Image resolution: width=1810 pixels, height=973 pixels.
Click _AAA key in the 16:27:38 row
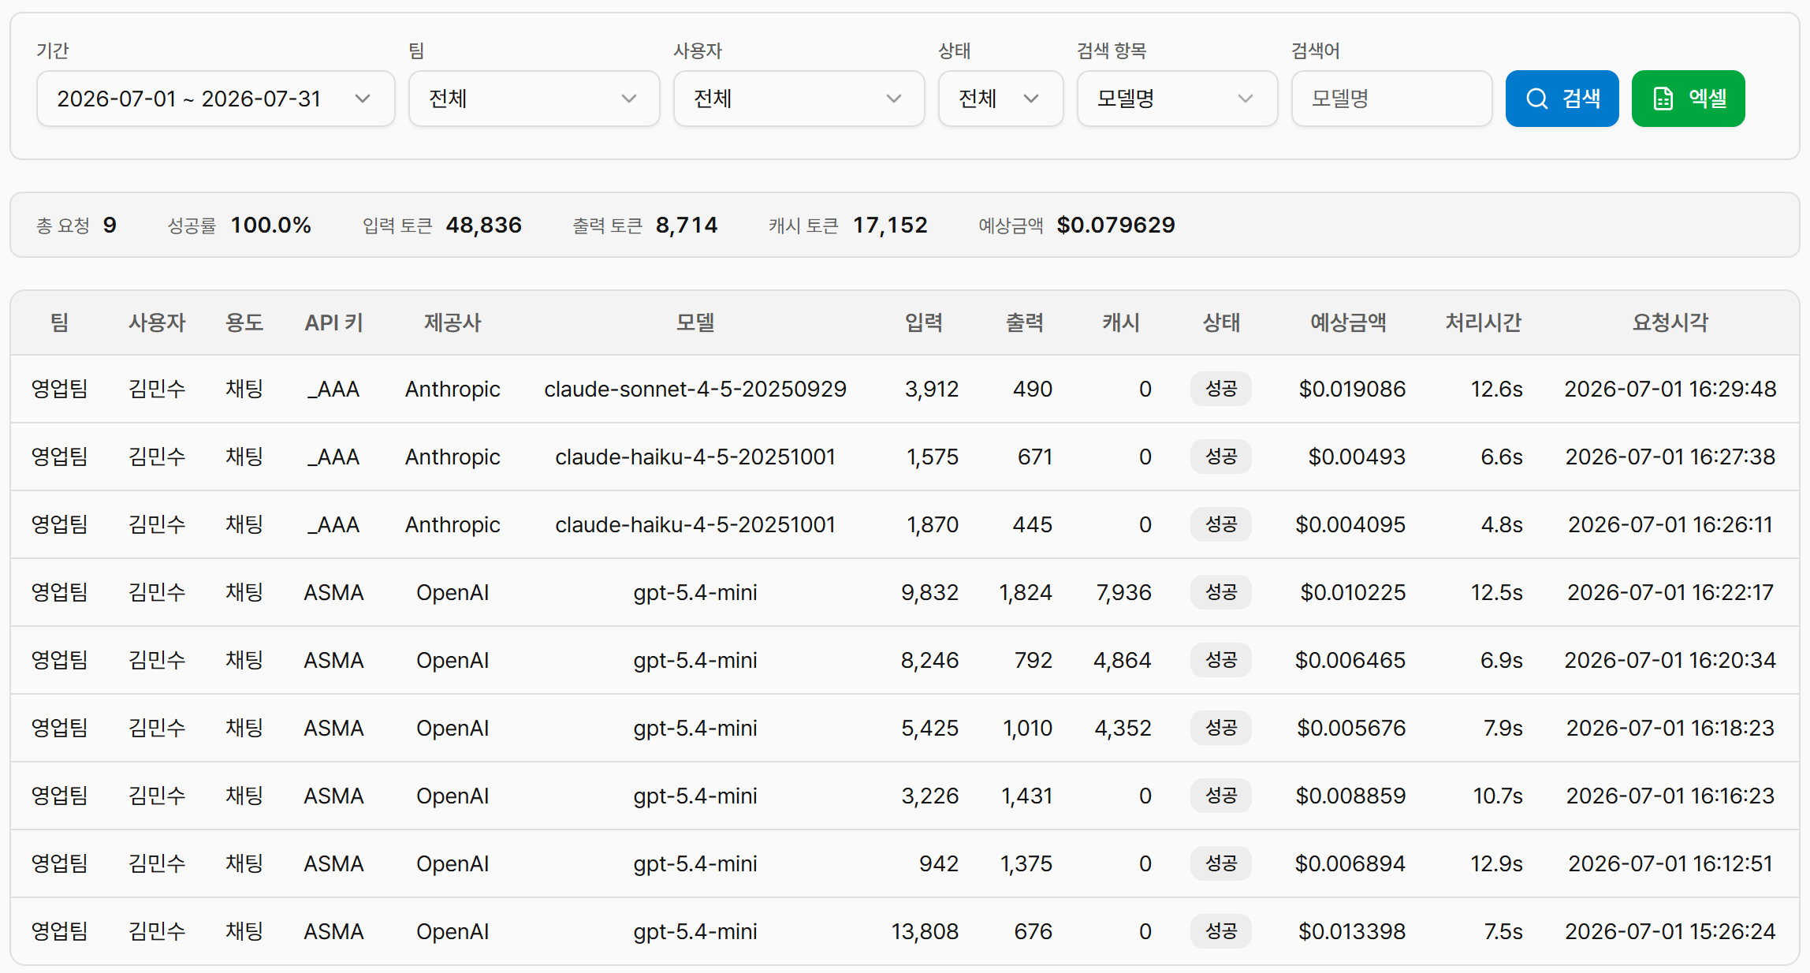point(333,457)
